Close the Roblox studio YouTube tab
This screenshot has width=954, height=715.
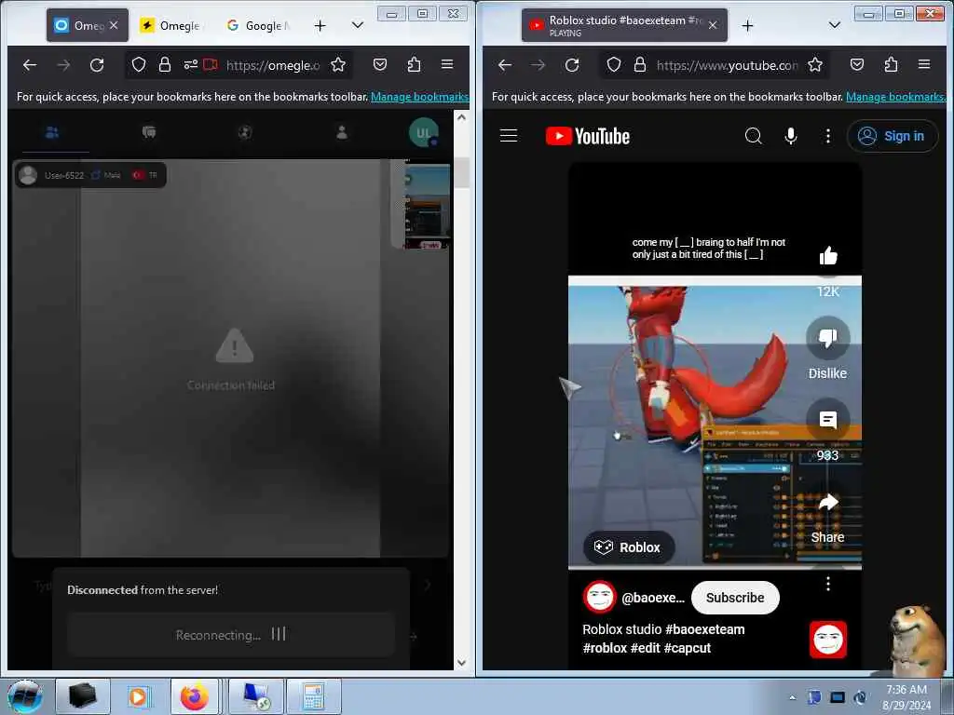click(713, 25)
